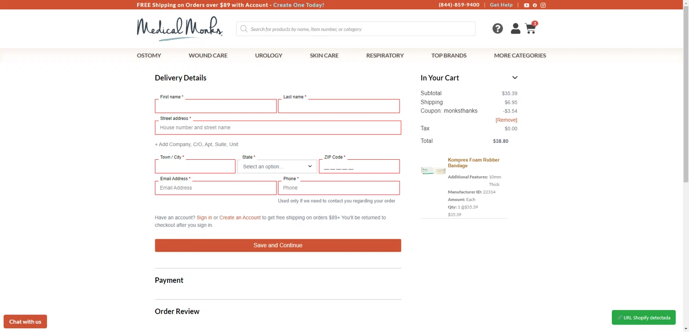Screen dimensions: 689x332
Task: Open the YouTube social icon
Action: [x=526, y=5]
